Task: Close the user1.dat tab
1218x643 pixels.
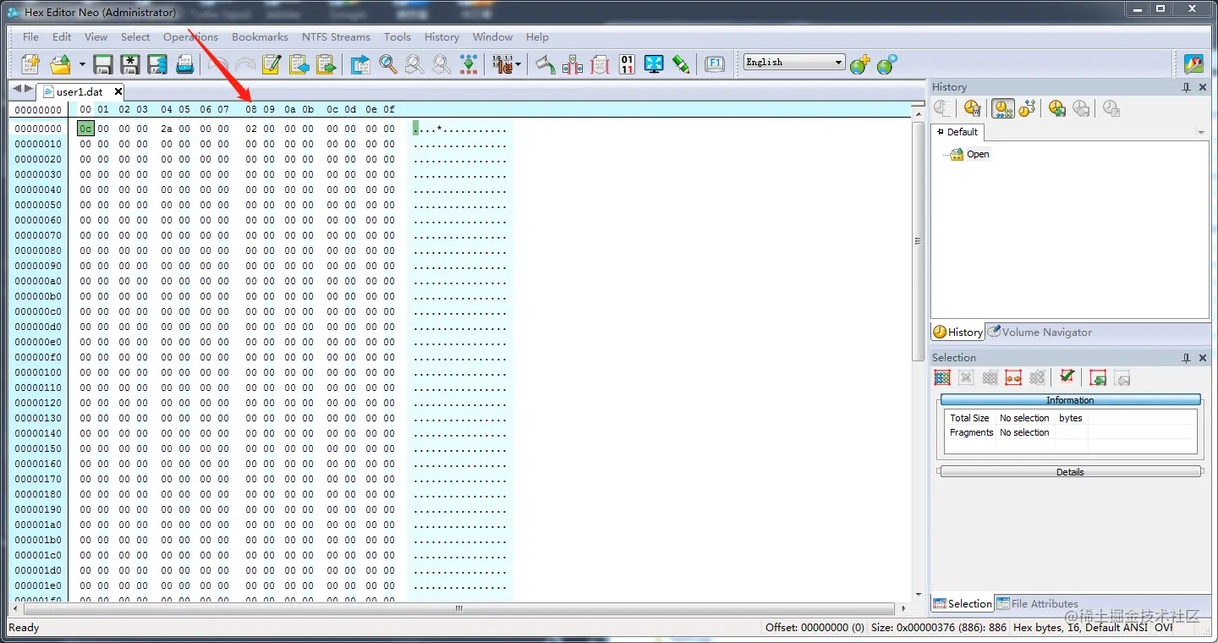Action: 118,91
